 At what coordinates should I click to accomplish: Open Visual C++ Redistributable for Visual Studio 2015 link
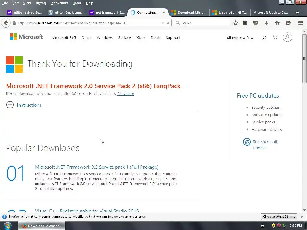point(87,211)
